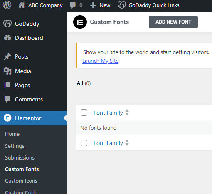212x194 pixels.
Task: Open the GoDaddy sidebar menu
Action: pyautogui.click(x=27, y=24)
